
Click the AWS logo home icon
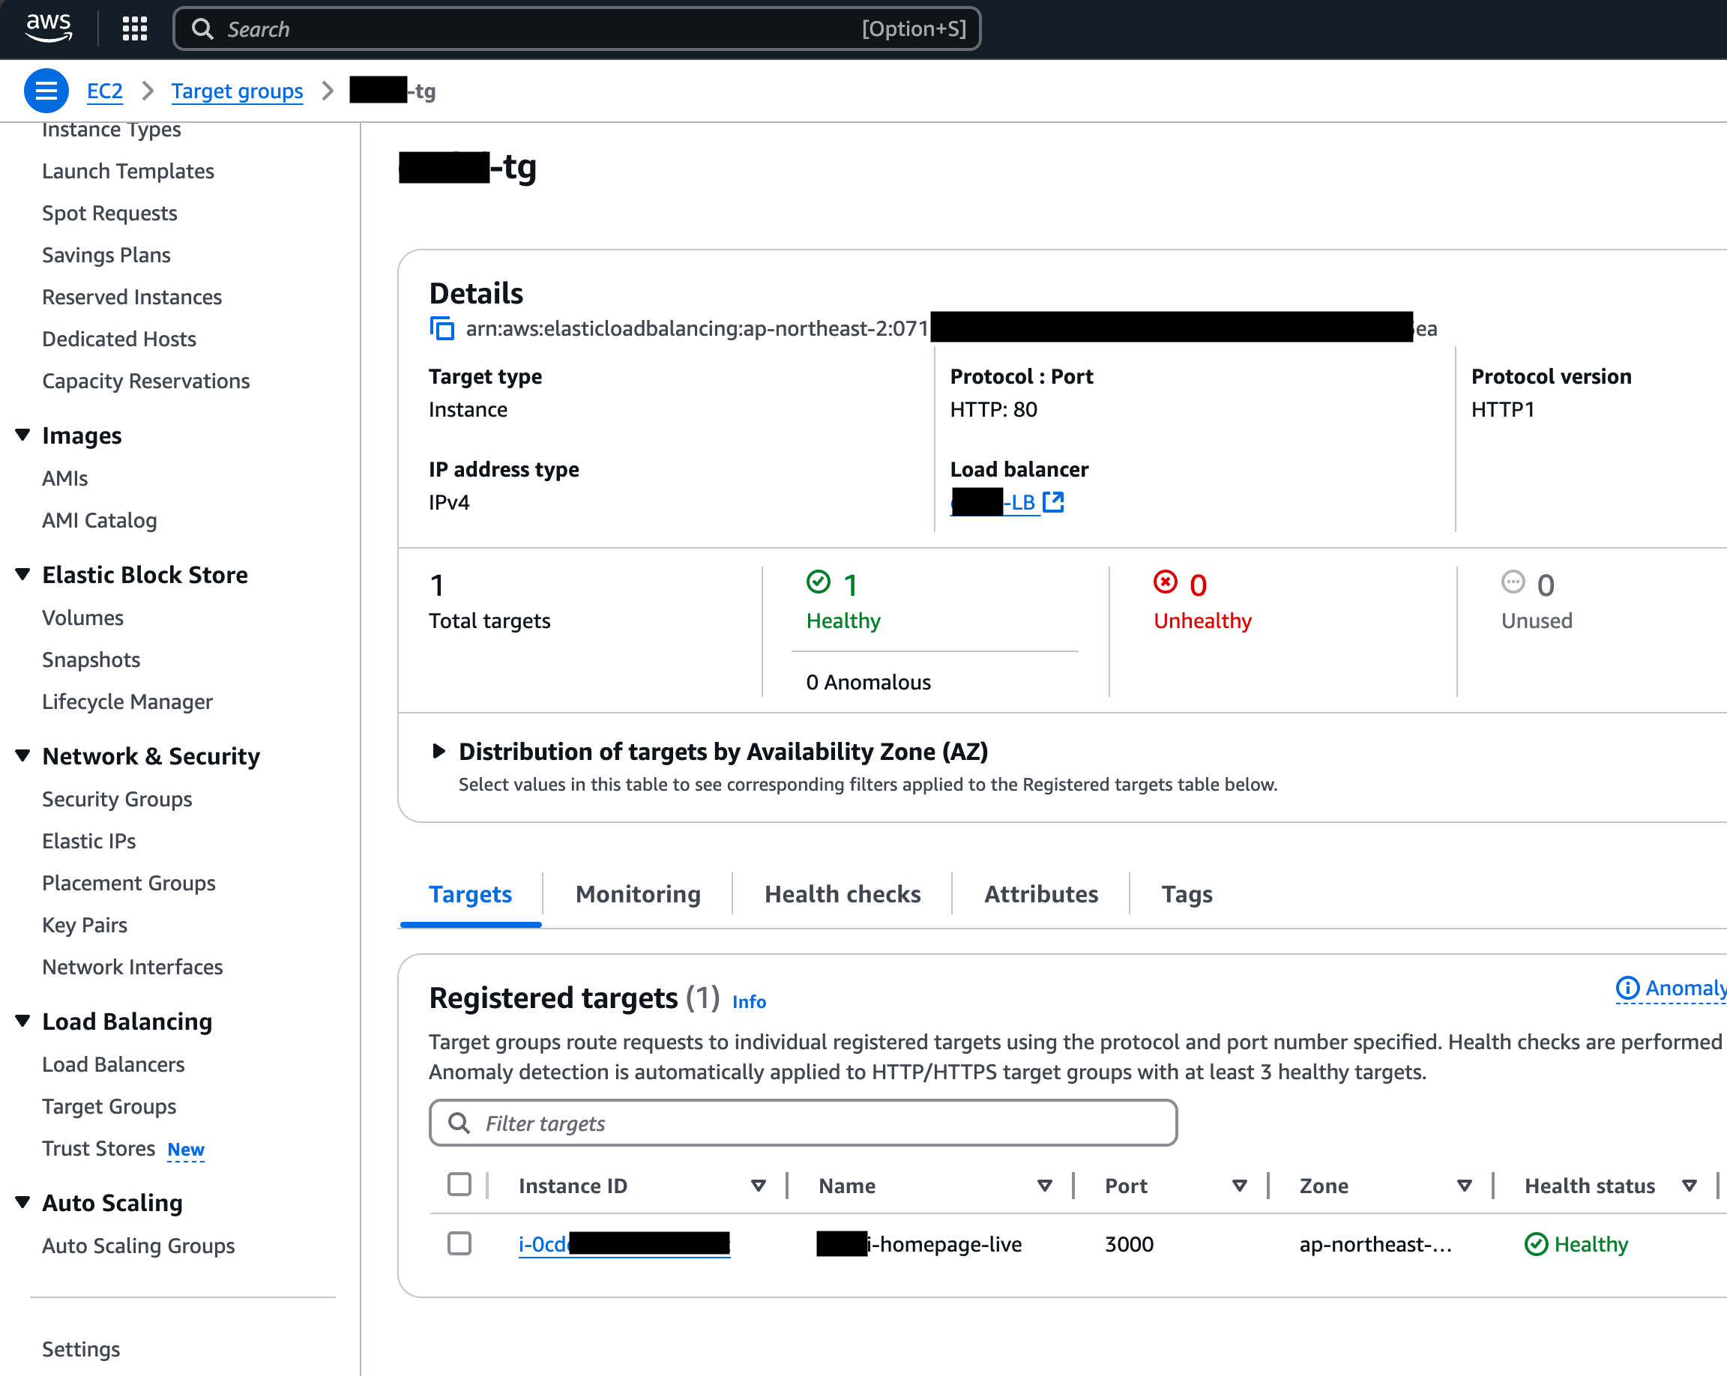coord(49,28)
